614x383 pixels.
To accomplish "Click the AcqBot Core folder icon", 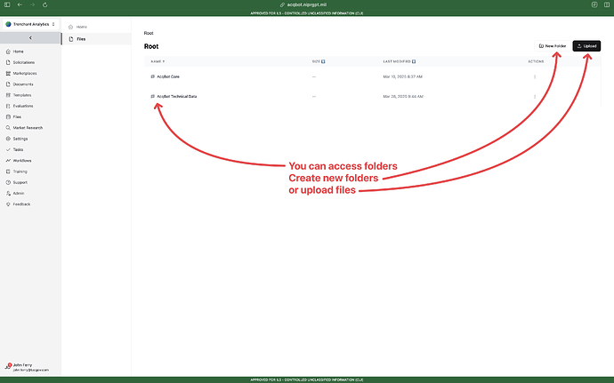I will (153, 76).
